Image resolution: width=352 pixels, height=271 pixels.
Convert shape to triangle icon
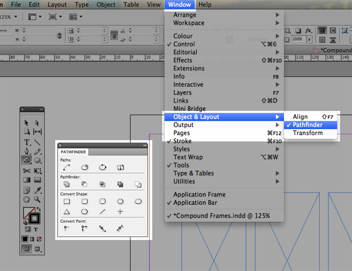click(x=67, y=212)
